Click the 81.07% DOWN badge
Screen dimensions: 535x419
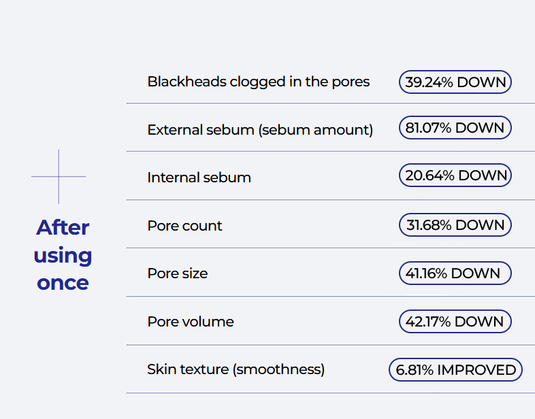(455, 127)
